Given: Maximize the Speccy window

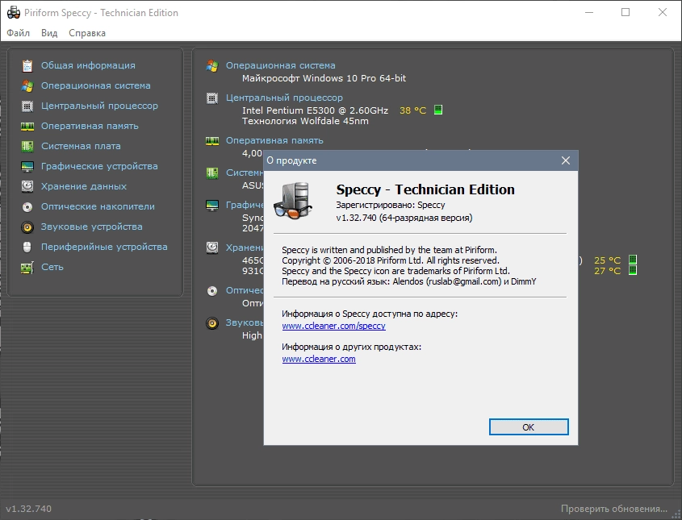Looking at the screenshot, I should click(626, 13).
